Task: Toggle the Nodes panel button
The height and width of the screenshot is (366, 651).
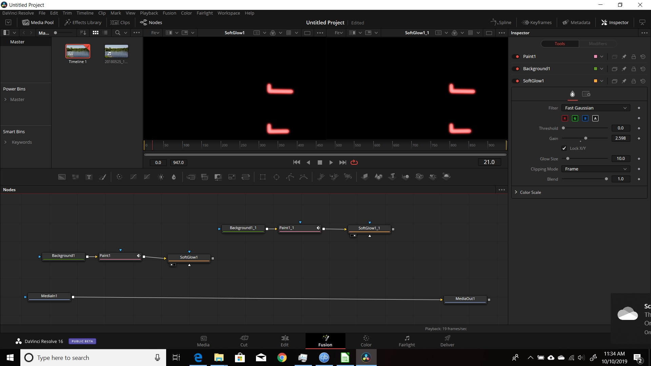Action: (x=151, y=22)
